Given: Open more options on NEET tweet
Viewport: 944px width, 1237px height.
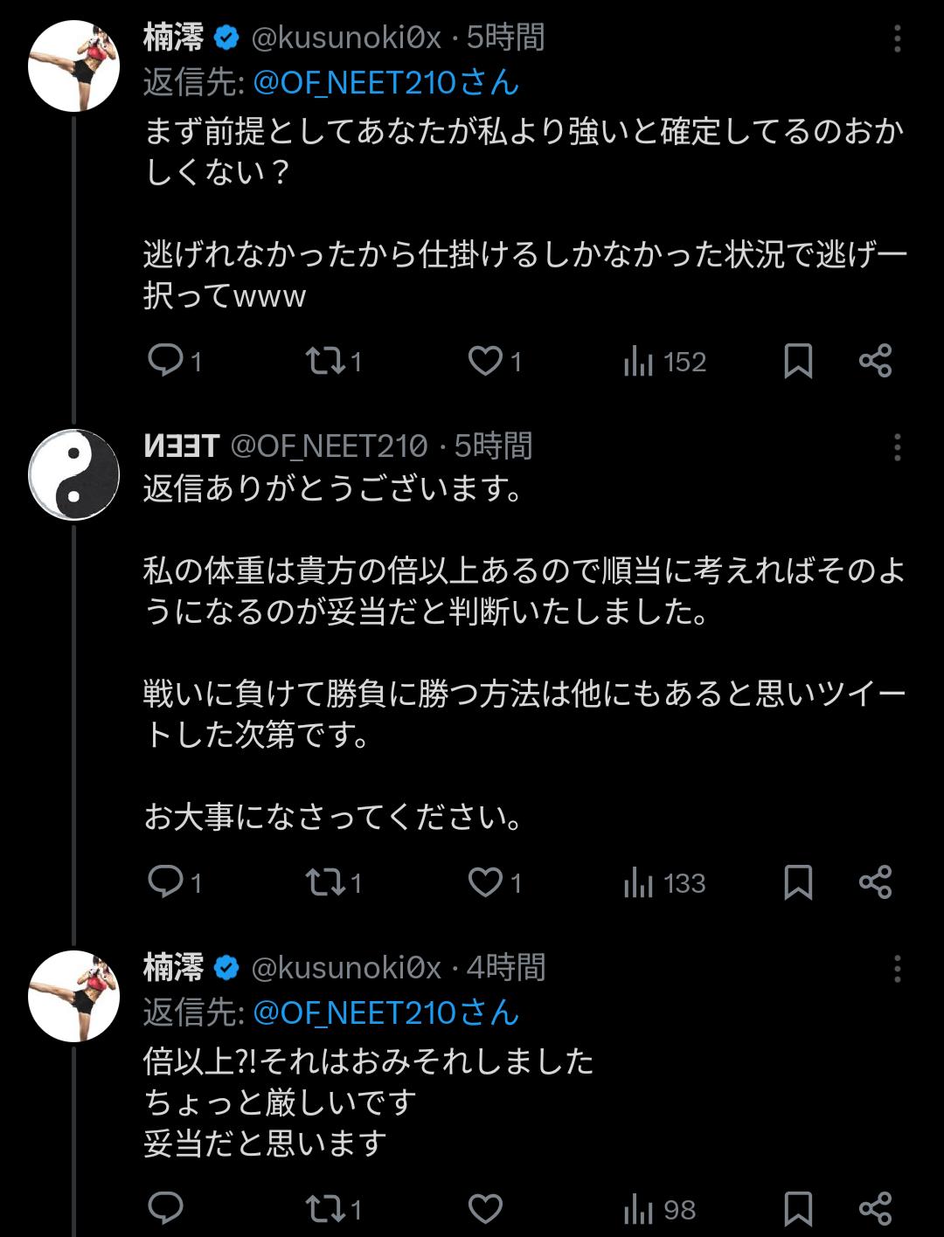Looking at the screenshot, I should click(898, 447).
